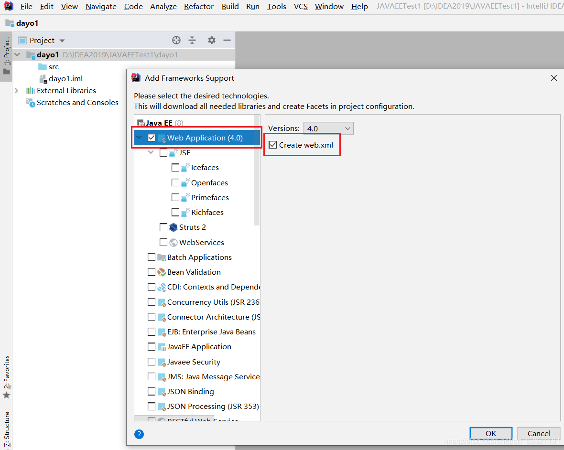Click the dayo1 module folder icon in tree
This screenshot has width=564, height=450.
coord(31,55)
